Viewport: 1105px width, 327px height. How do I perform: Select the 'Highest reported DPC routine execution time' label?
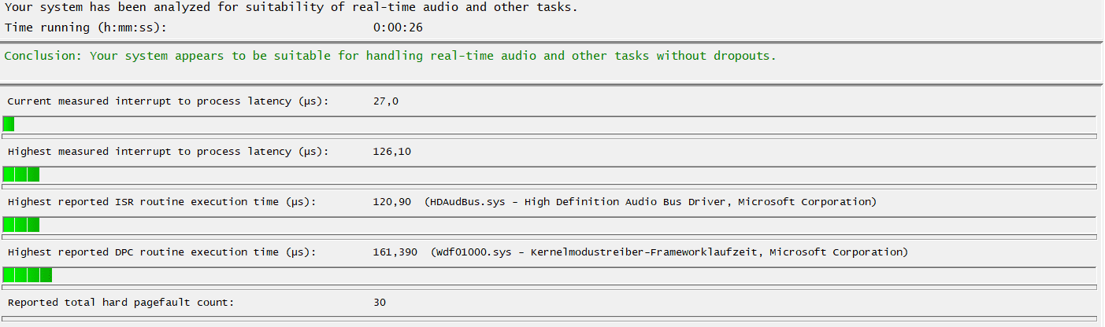[161, 252]
